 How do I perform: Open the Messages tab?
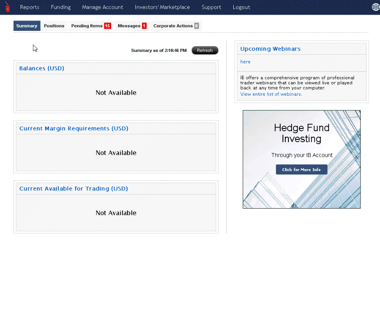pos(132,26)
